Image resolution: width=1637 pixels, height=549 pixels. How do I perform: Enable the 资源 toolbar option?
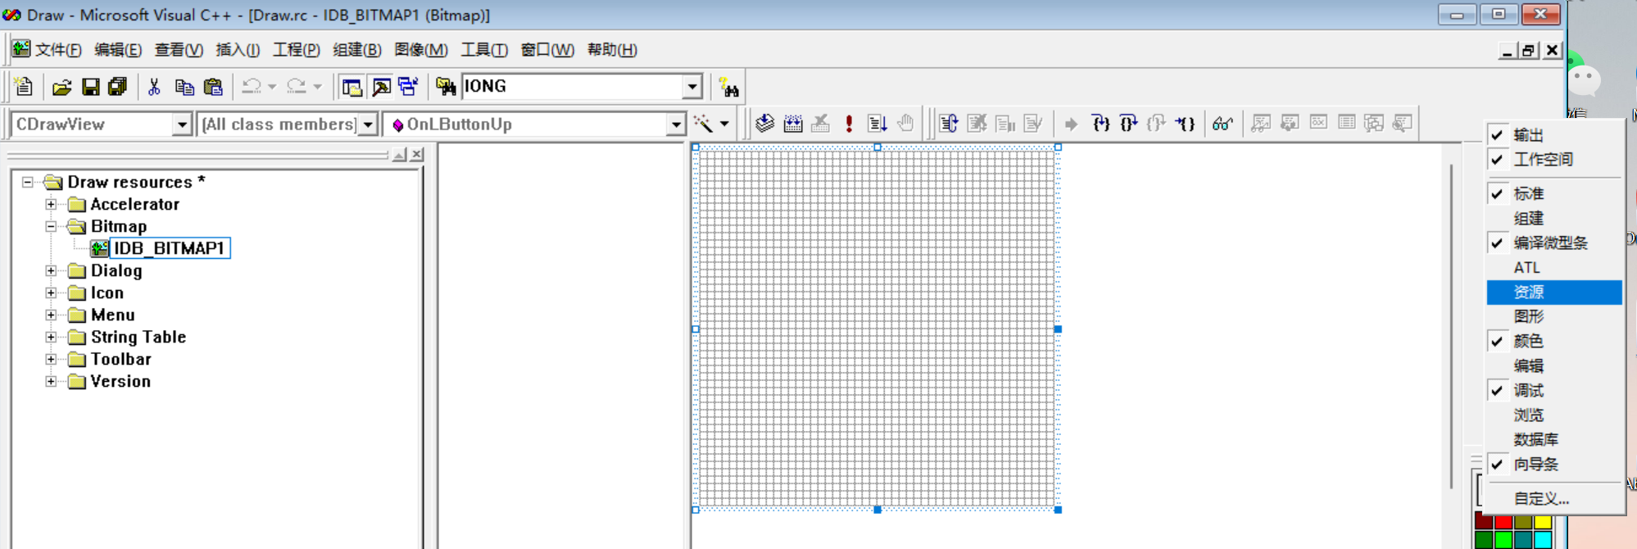click(1554, 293)
